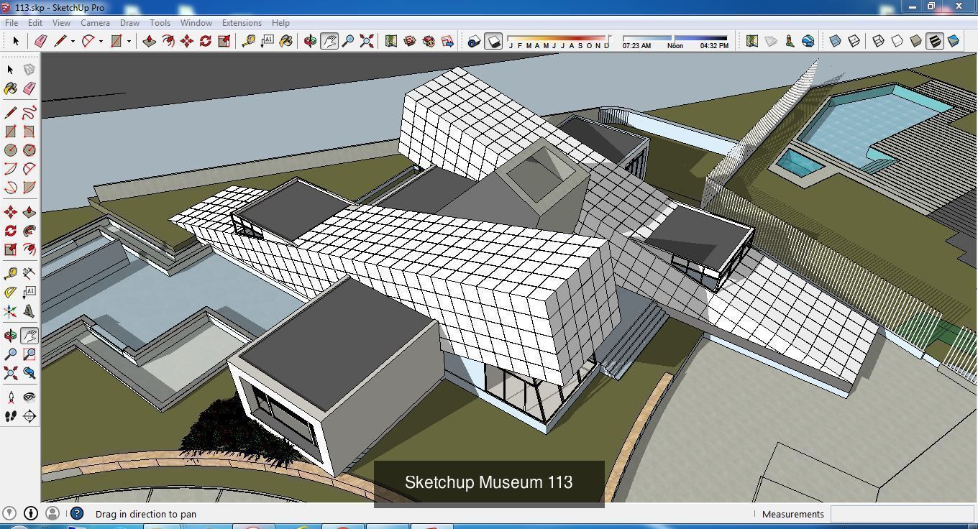Click the Measurements input box
This screenshot has height=529, width=978.
902,514
